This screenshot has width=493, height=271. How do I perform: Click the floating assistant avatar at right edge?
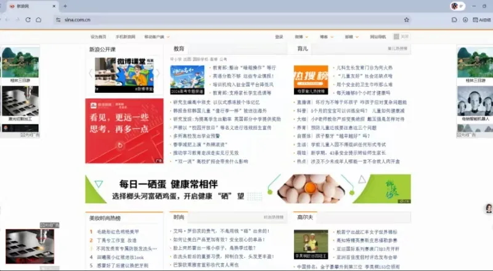[x=489, y=208]
